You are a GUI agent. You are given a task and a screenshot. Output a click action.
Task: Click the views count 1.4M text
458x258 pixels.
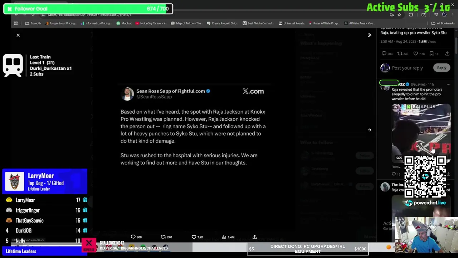427,42
